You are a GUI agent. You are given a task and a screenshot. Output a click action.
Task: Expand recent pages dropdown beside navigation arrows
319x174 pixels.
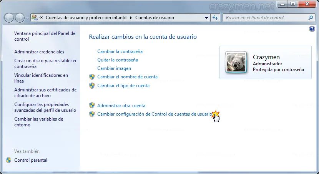pyautogui.click(x=27, y=18)
